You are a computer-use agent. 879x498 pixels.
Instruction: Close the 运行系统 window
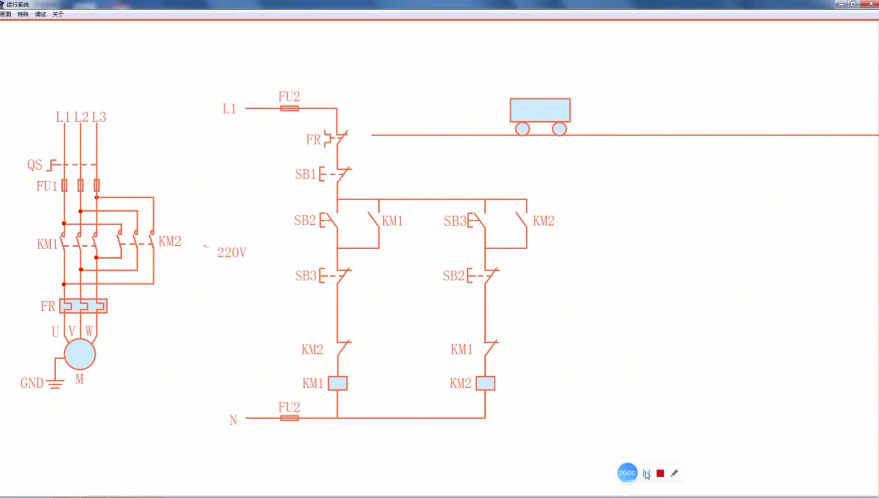(871, 4)
